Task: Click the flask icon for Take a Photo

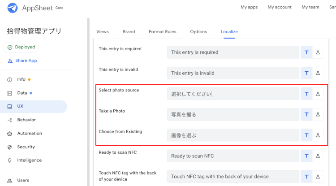Action: (318, 114)
